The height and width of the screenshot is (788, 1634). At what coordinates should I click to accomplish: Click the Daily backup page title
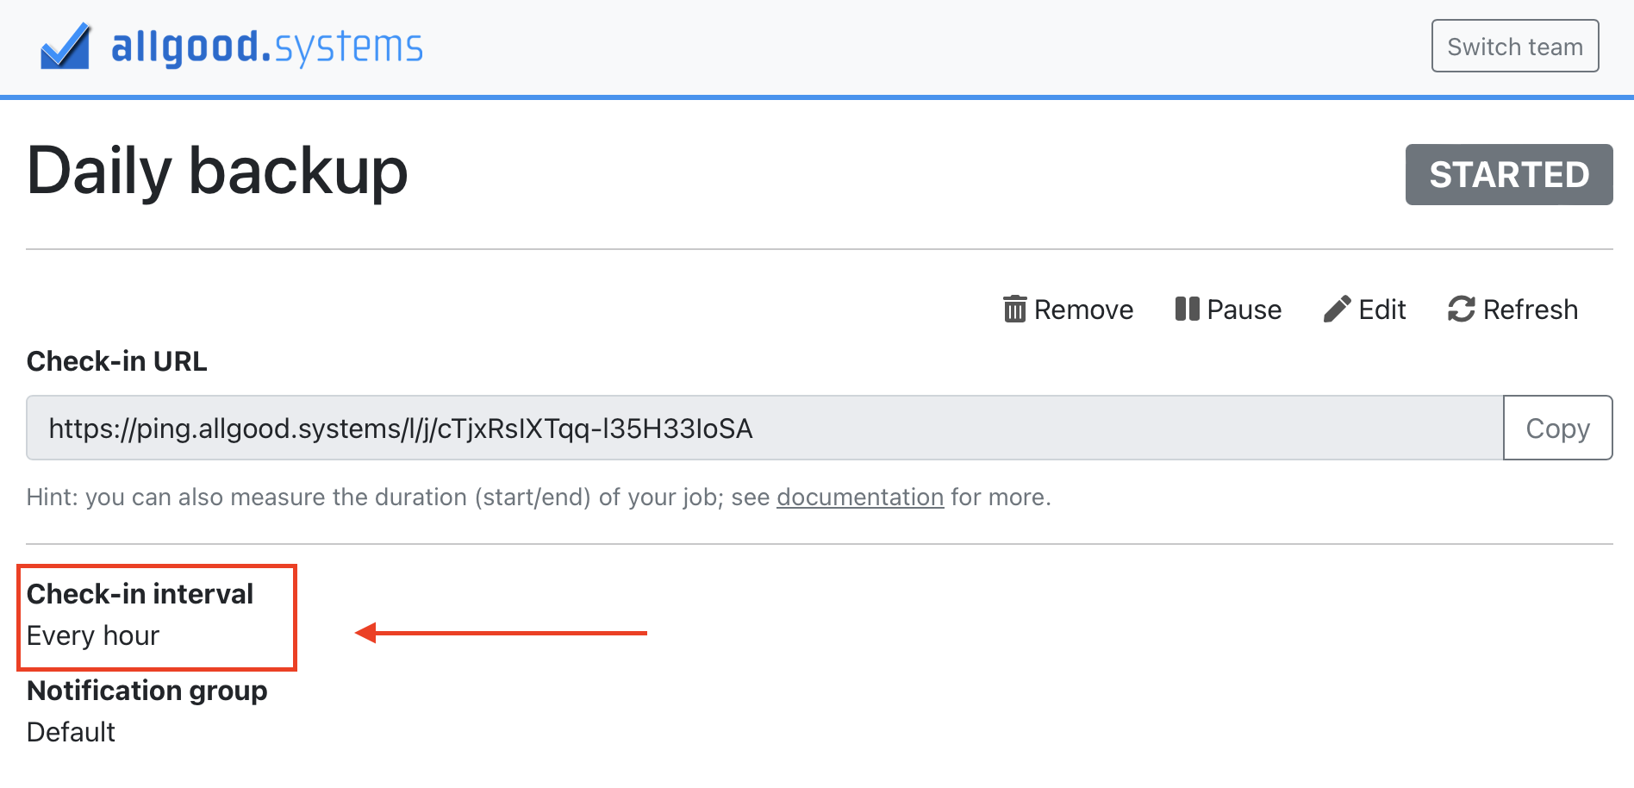coord(217,172)
